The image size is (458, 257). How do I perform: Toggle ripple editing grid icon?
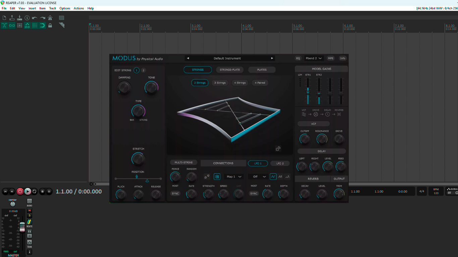19,25
